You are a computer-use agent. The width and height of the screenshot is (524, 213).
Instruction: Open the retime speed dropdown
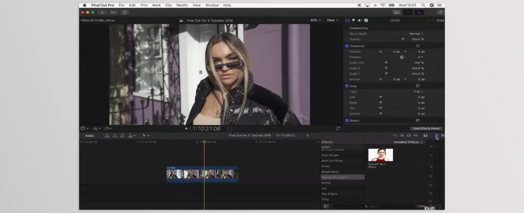point(108,129)
